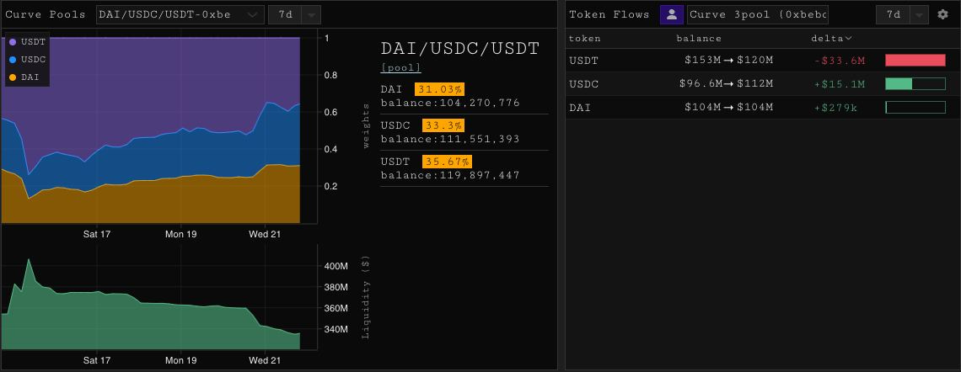Toggle USDT series in chart legend
Viewport: 961px width, 372px height.
coord(27,41)
